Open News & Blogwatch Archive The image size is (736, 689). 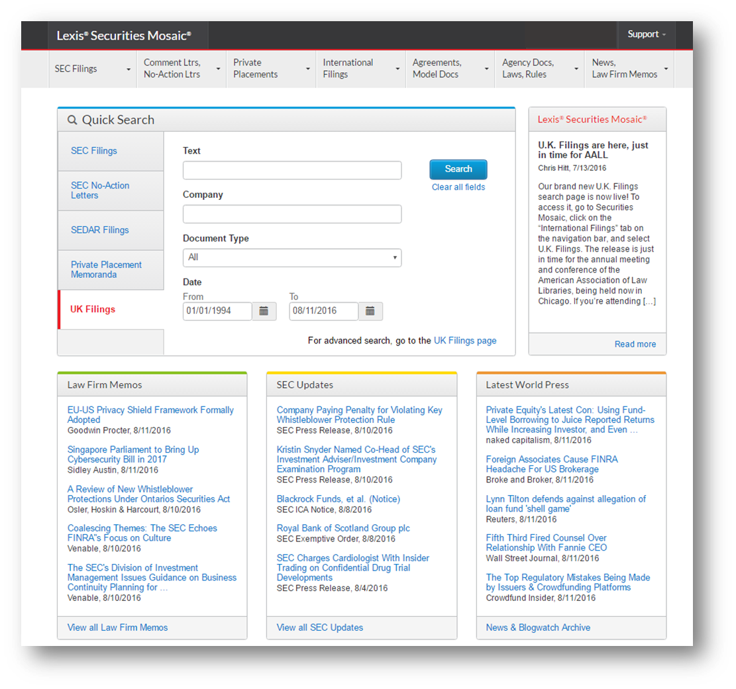tap(538, 627)
